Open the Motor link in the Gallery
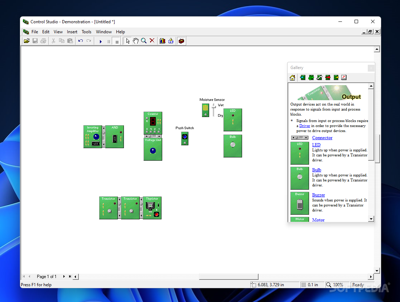The width and height of the screenshot is (400, 302). 318,220
